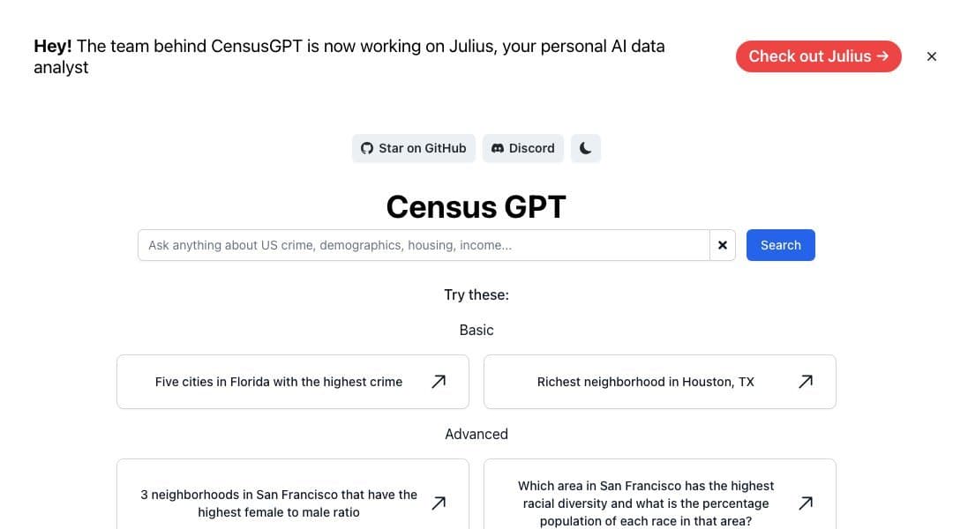The height and width of the screenshot is (529, 953).
Task: Click the arrow icon on the Florida crime card
Action: pos(439,381)
